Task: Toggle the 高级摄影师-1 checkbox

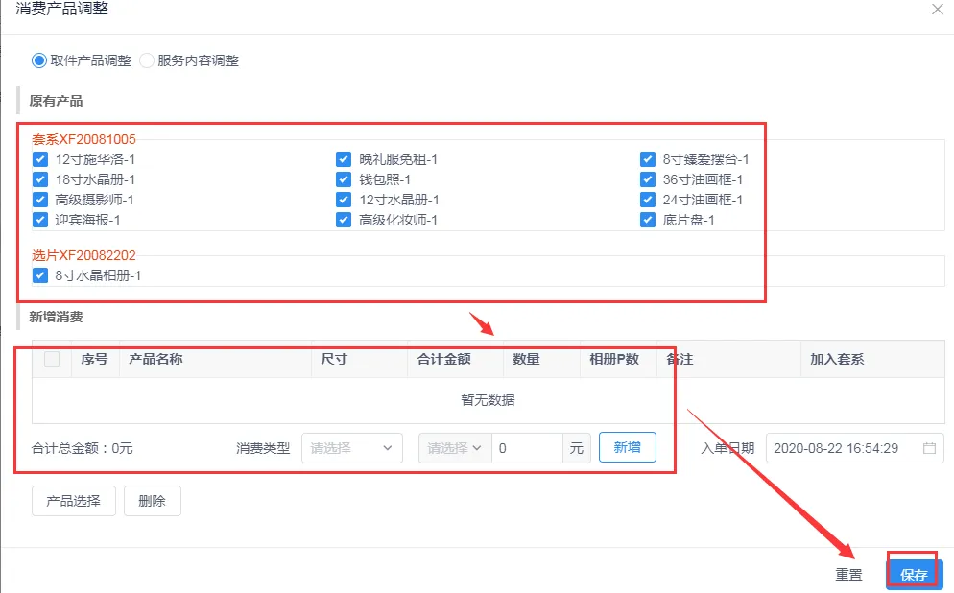Action: 40,200
